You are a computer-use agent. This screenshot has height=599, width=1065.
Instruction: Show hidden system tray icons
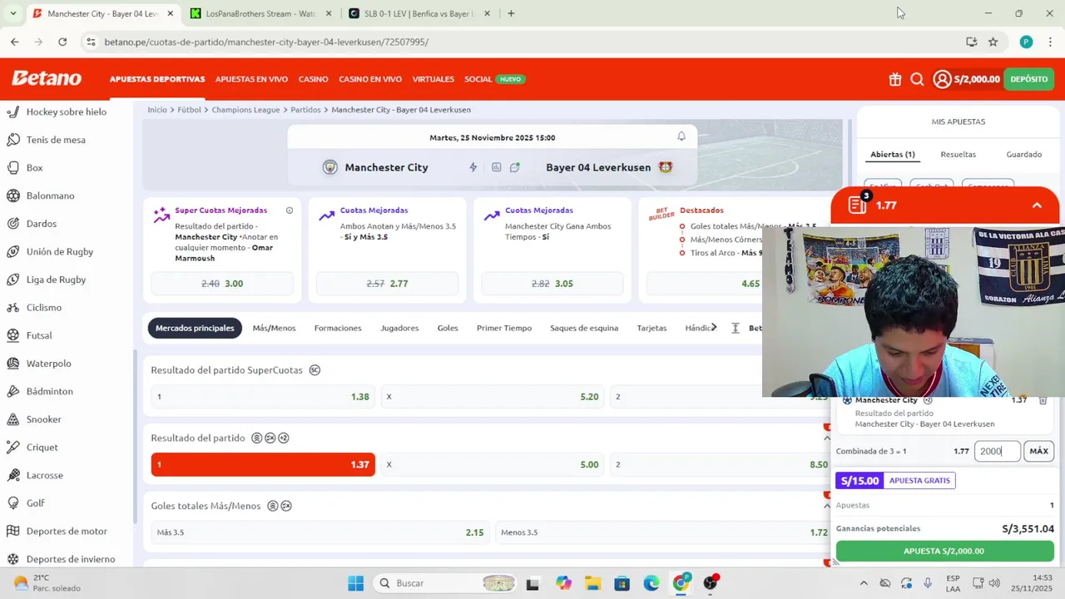864,583
